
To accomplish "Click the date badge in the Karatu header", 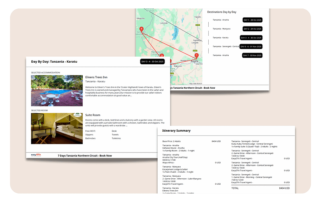I will [152, 61].
